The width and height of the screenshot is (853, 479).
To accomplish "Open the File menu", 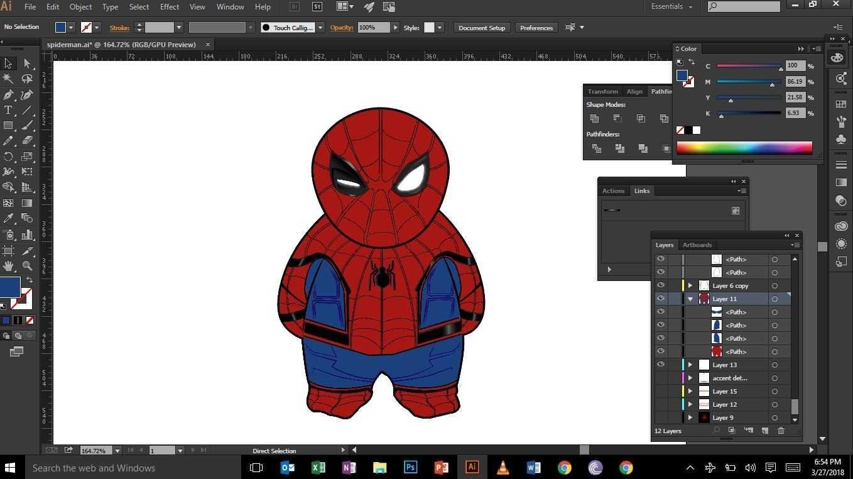I will [x=30, y=7].
